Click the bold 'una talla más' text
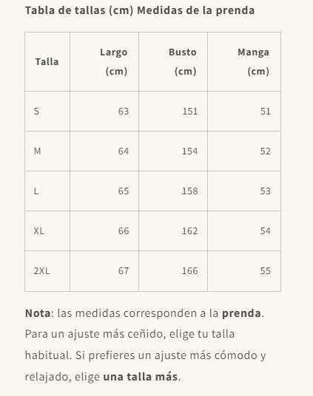This screenshot has height=396, width=313. click(141, 377)
